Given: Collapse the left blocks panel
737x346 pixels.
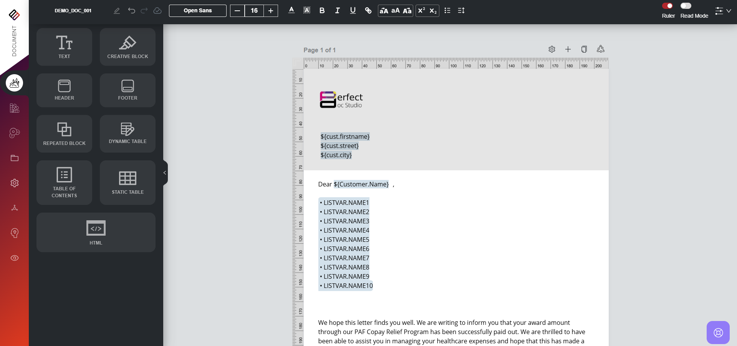Looking at the screenshot, I should pyautogui.click(x=165, y=173).
